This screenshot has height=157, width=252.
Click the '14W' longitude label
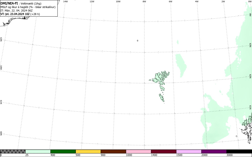pos(66,2)
